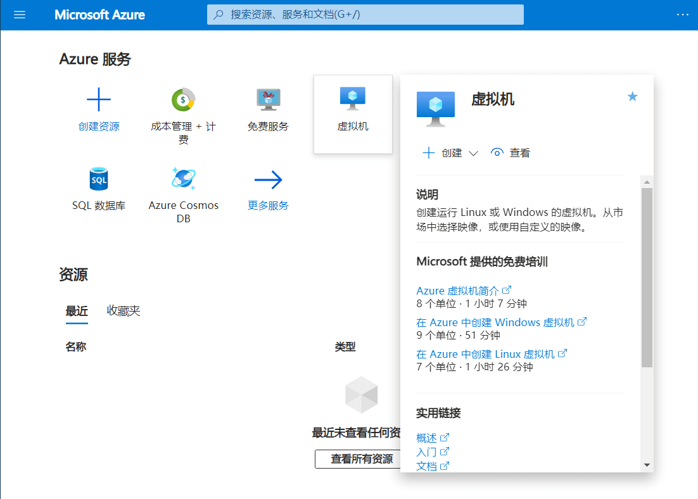The image size is (698, 499).
Task: Click the 创建资源 text label
Action: coord(98,127)
